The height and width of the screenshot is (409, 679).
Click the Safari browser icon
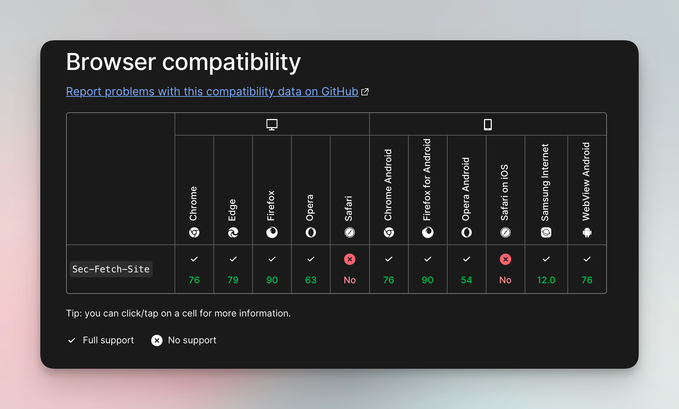pyautogui.click(x=349, y=232)
